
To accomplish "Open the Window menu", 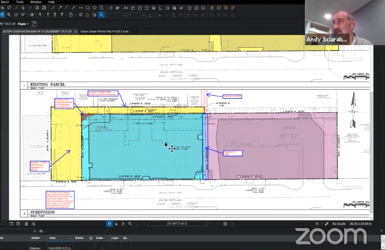I will click(36, 2).
